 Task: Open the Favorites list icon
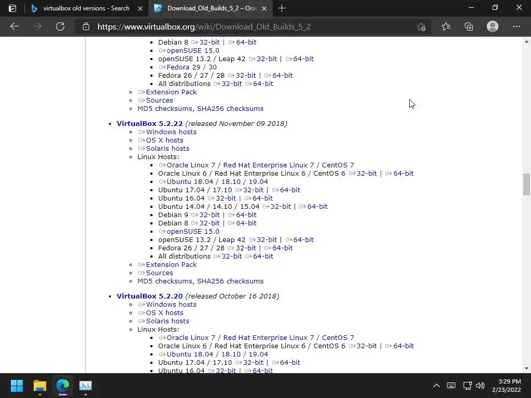[446, 26]
